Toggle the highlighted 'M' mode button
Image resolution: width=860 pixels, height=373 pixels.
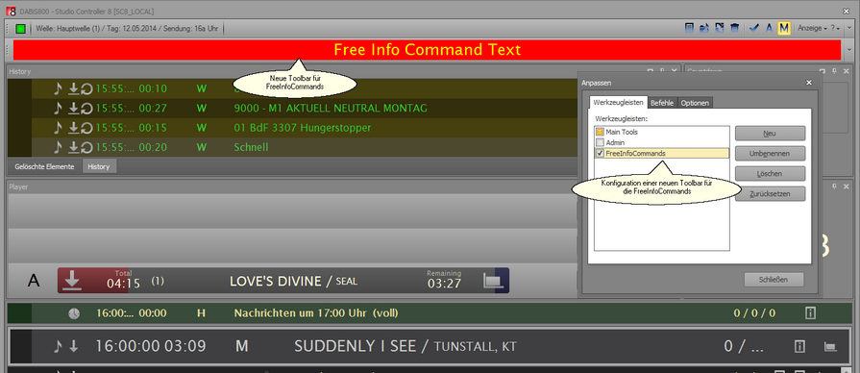click(784, 28)
